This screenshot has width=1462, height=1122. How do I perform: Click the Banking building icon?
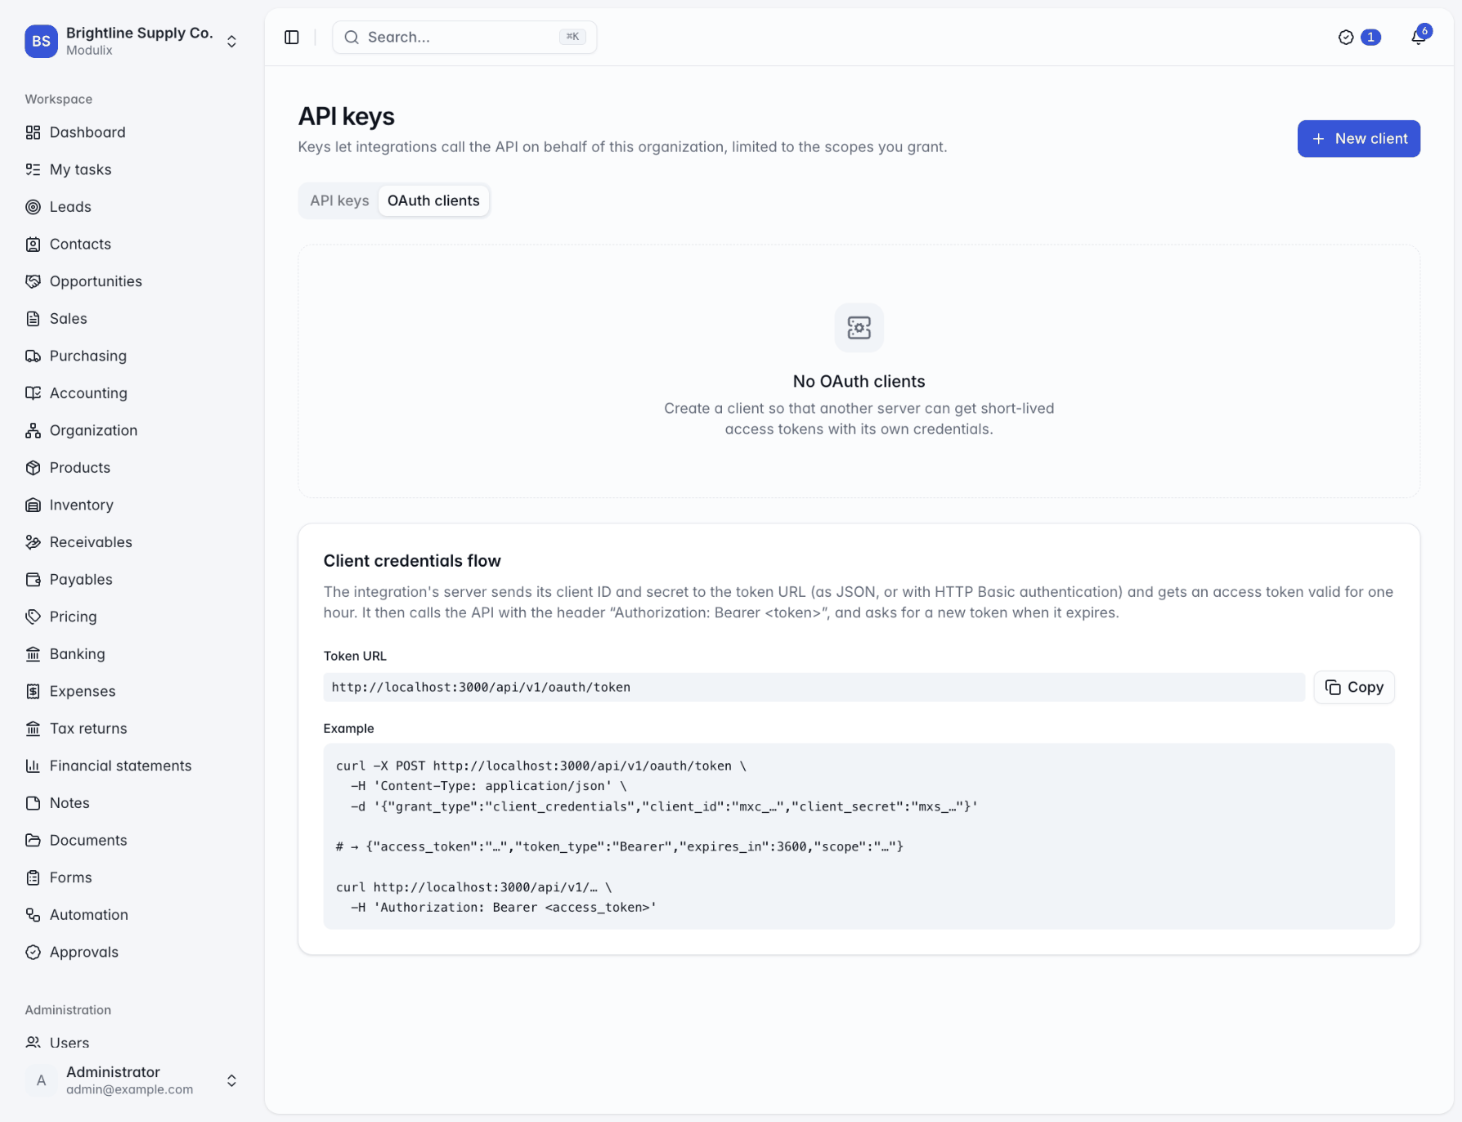[x=33, y=653]
